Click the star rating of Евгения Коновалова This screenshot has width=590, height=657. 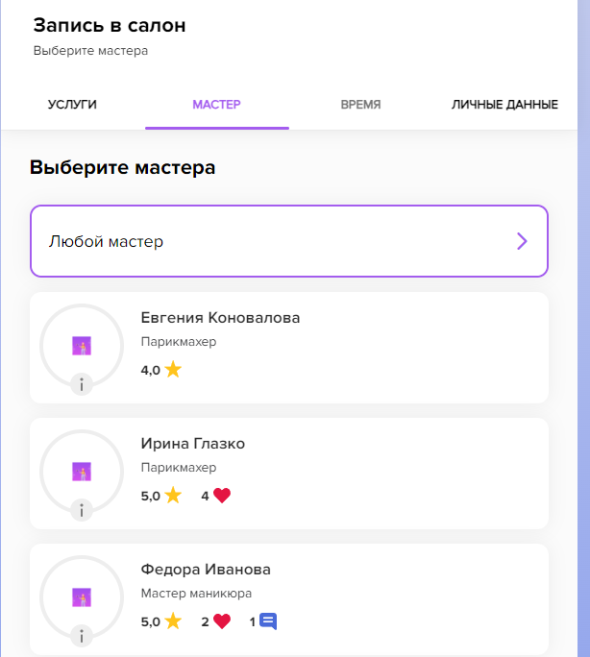click(x=173, y=370)
